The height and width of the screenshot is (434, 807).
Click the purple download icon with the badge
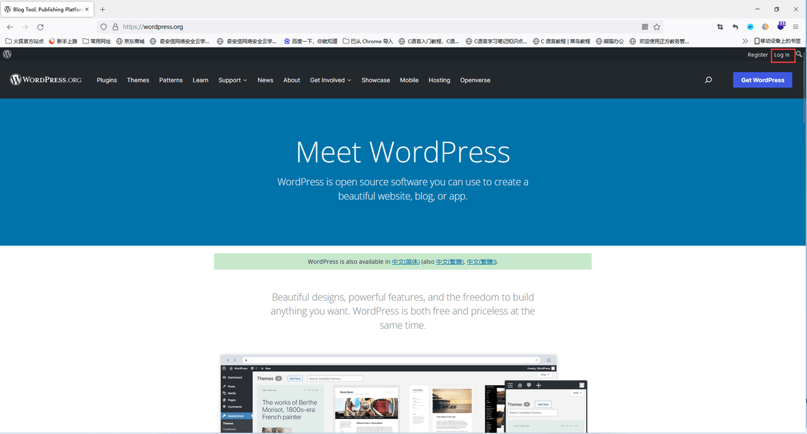coord(781,27)
